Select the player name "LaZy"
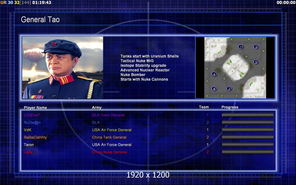 [28, 152]
